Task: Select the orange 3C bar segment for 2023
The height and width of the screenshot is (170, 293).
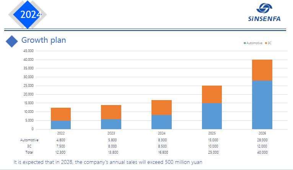Action: coord(111,112)
